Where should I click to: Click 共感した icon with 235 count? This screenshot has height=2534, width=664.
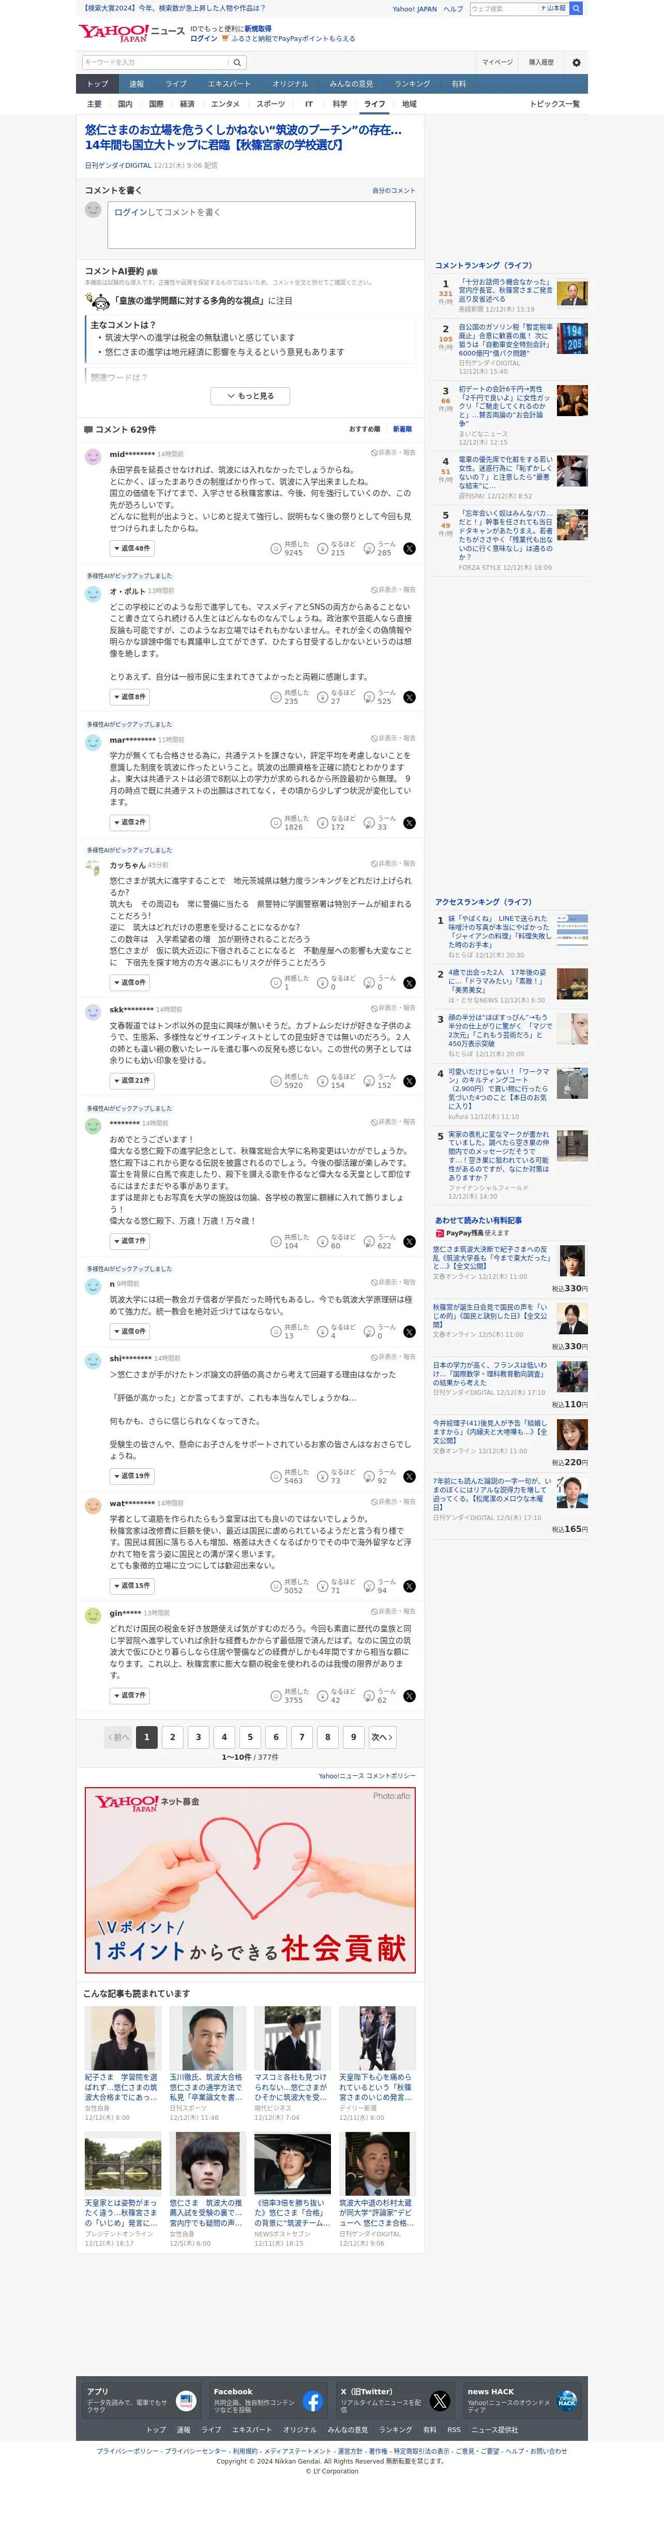coord(276,698)
